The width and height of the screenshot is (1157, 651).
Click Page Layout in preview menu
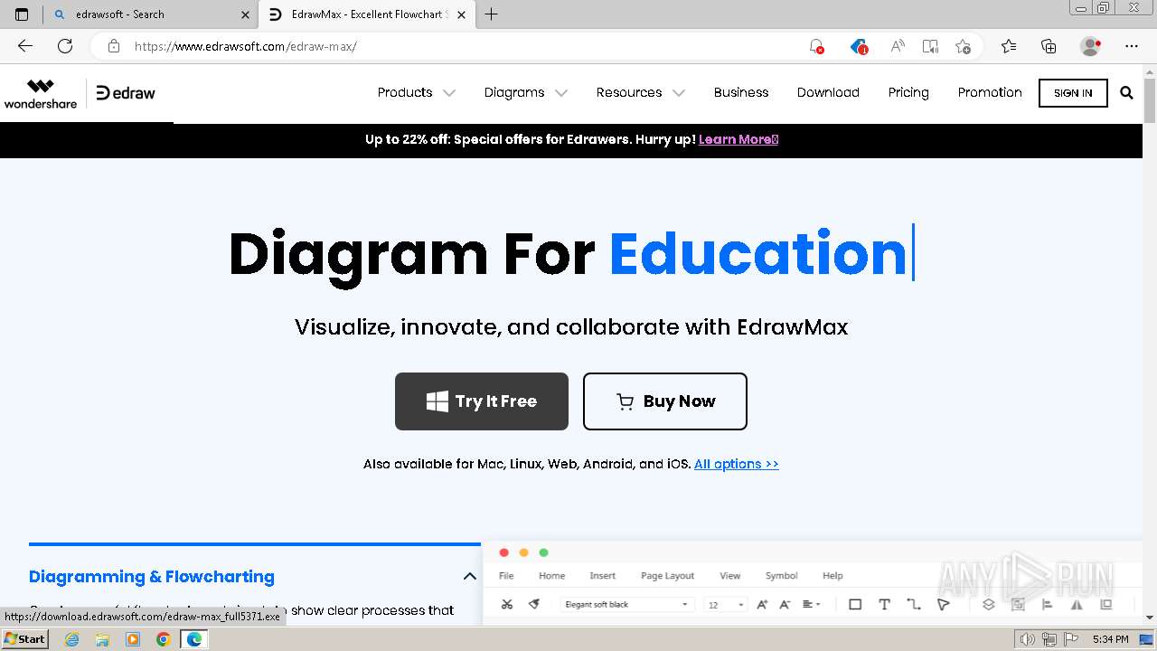coord(667,575)
